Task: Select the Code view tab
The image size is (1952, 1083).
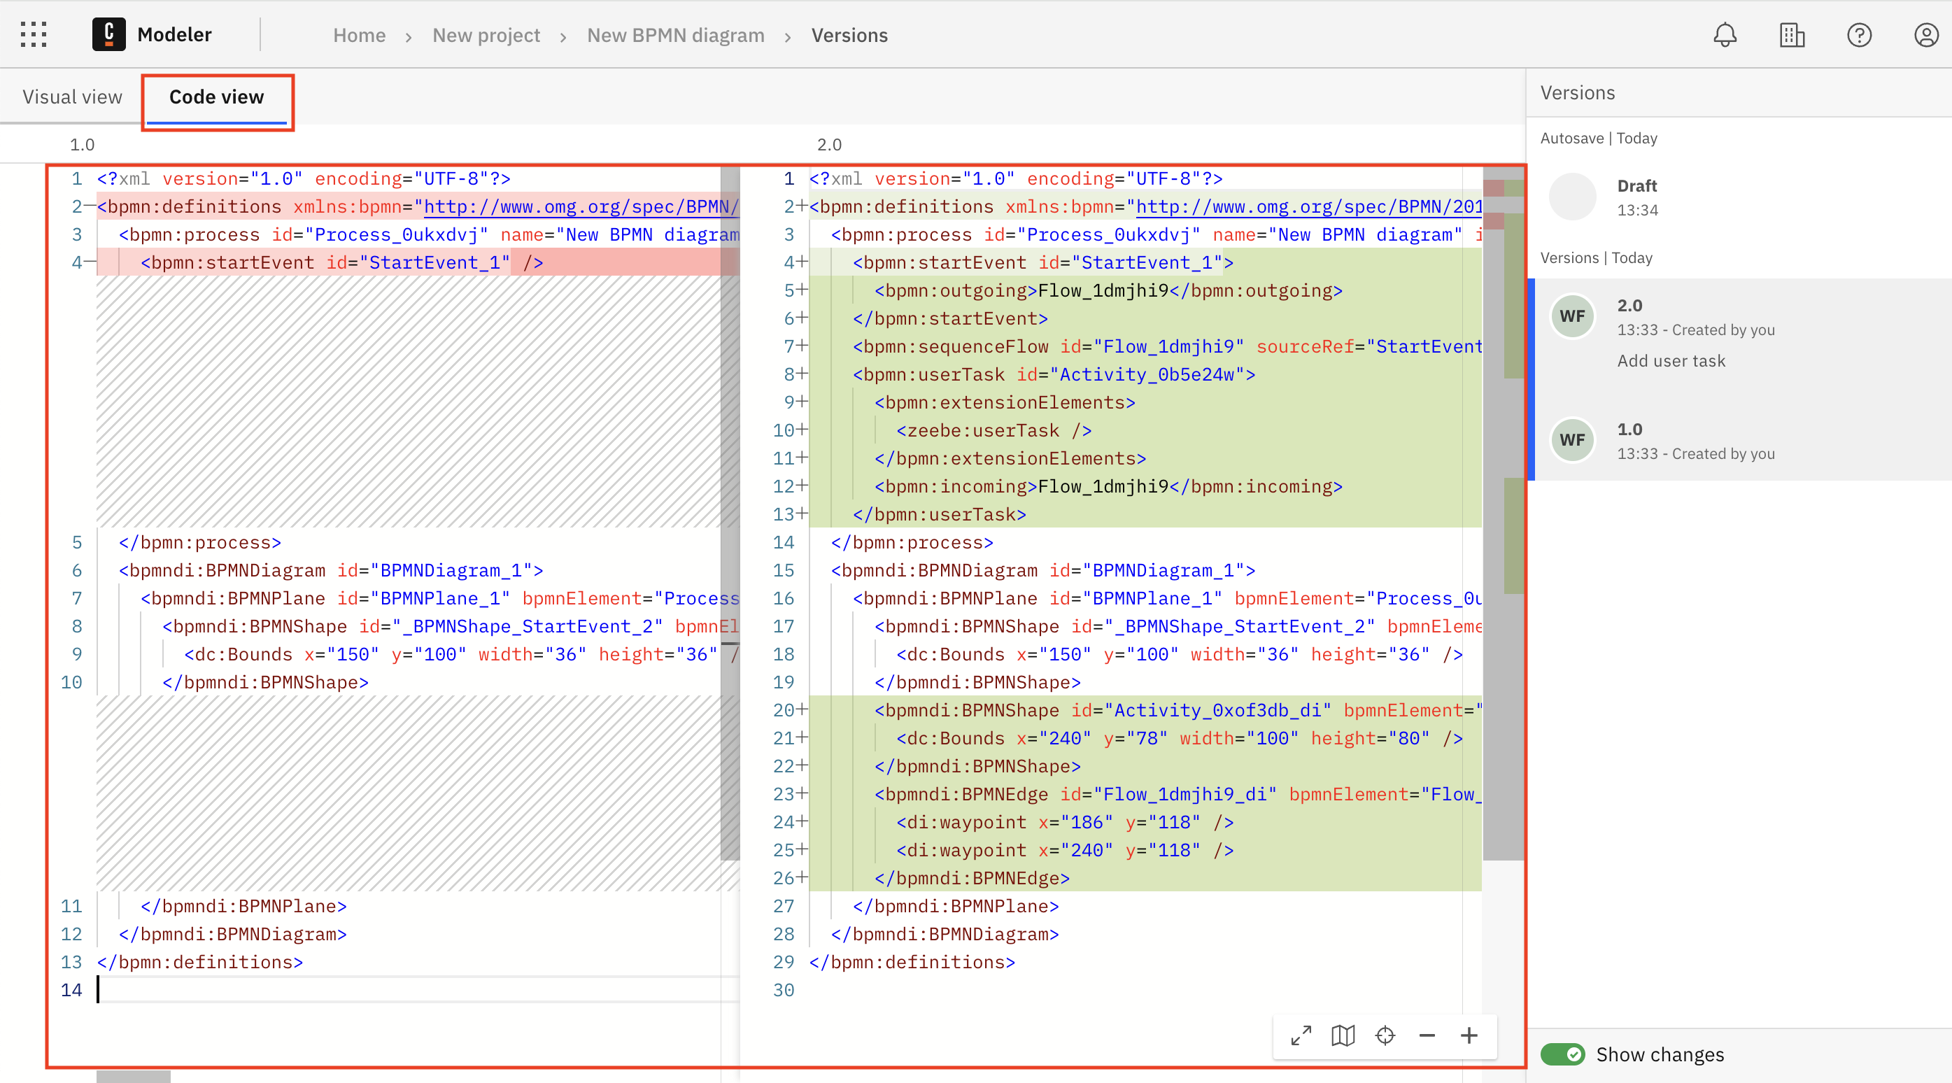Action: [215, 97]
